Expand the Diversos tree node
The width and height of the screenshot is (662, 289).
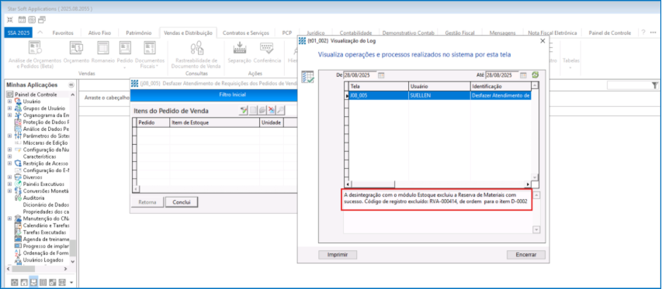(9, 177)
